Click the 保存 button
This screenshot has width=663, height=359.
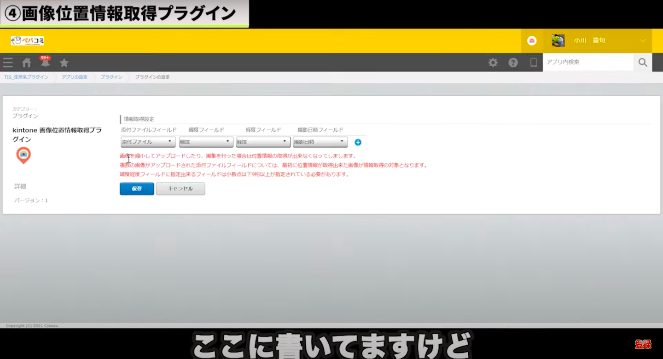[x=137, y=189]
